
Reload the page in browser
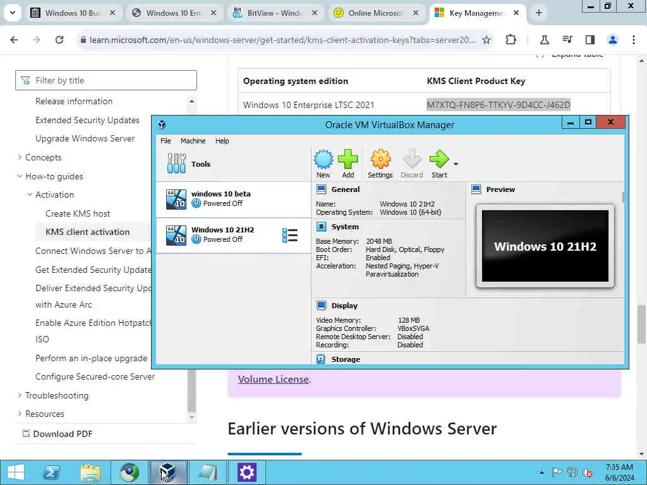coord(59,40)
